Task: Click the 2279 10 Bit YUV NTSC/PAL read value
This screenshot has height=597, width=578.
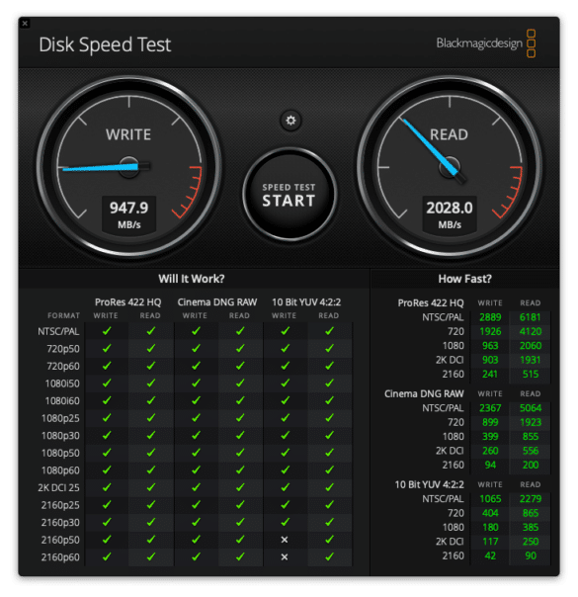Action: click(x=531, y=499)
